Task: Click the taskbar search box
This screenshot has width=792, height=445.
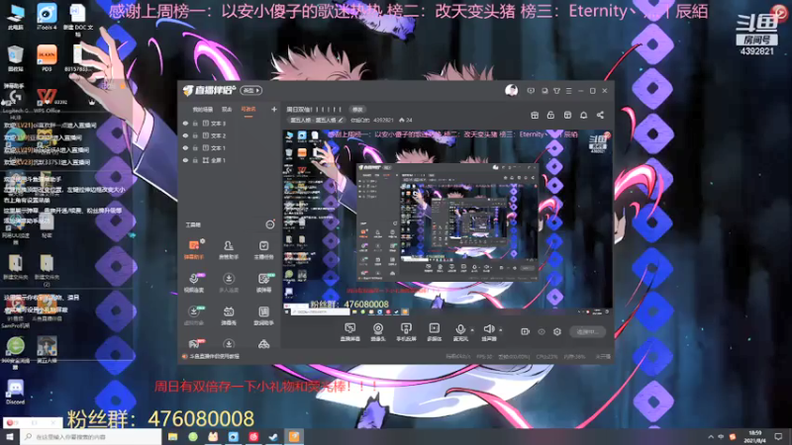Action: coord(91,437)
